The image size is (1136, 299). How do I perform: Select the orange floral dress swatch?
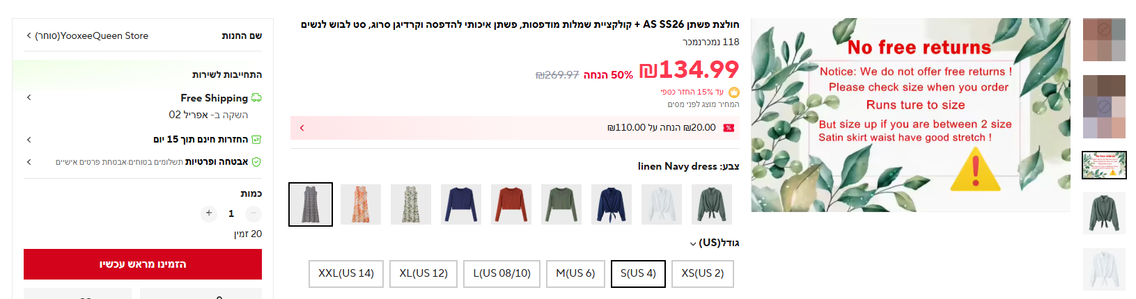pyautogui.click(x=361, y=204)
